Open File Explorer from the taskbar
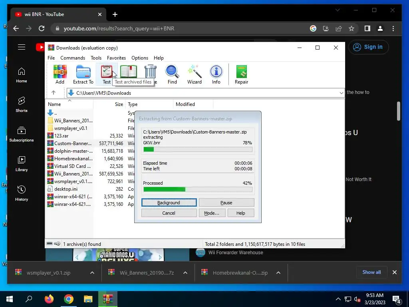Screen dimensions: 409x307 (88, 299)
